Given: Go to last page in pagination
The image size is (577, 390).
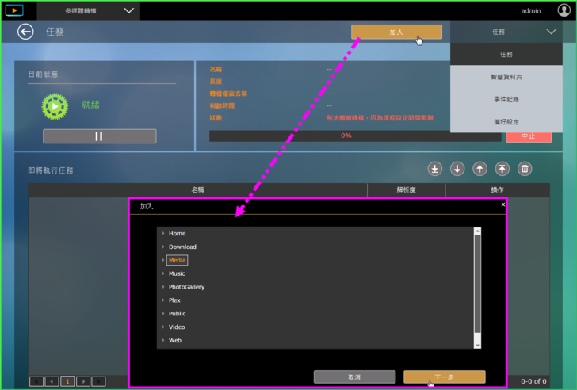Looking at the screenshot, I should coord(98,381).
